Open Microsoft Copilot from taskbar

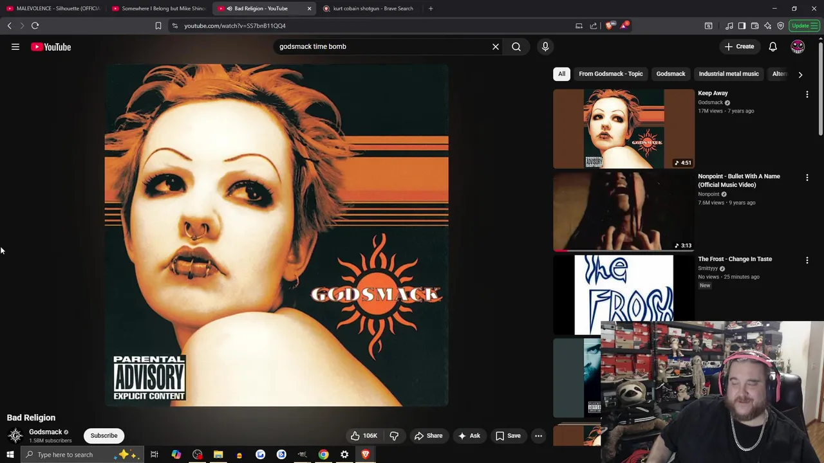tap(176, 455)
